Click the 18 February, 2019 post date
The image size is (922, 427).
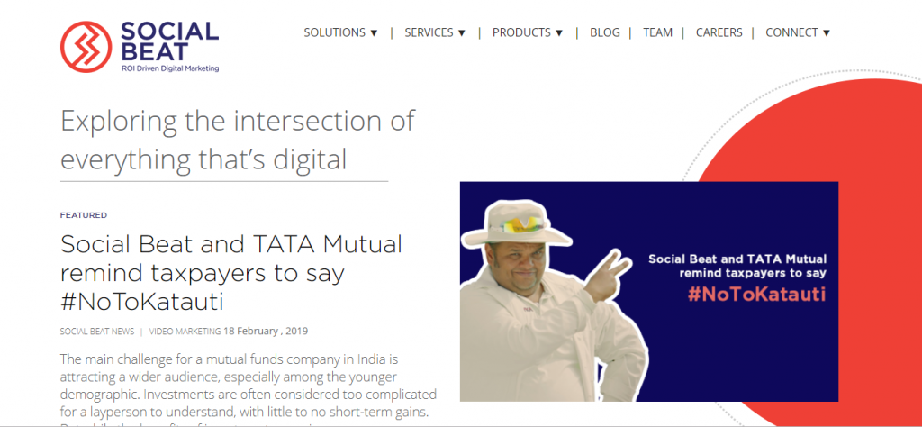pyautogui.click(x=266, y=331)
